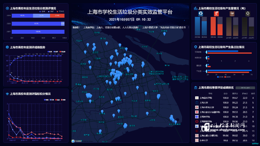Click the 东华大学 row in ranking table
This screenshot has width=260, height=146.
point(225,140)
